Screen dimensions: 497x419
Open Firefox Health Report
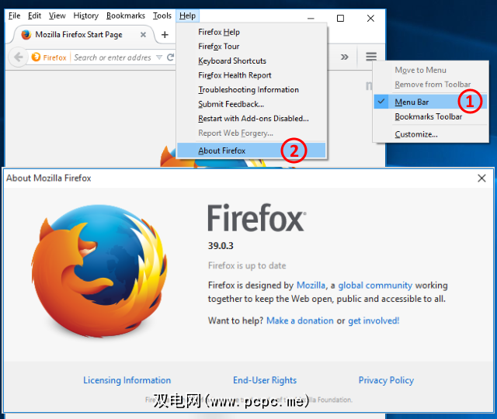tap(252, 75)
